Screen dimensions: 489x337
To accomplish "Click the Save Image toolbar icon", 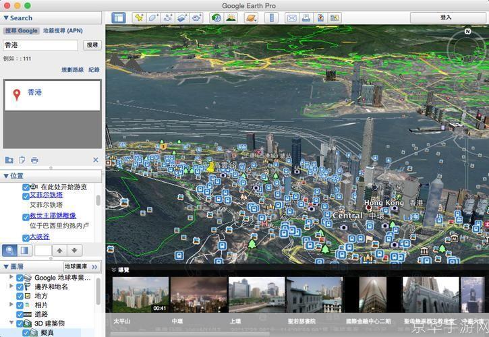I will [320, 18].
